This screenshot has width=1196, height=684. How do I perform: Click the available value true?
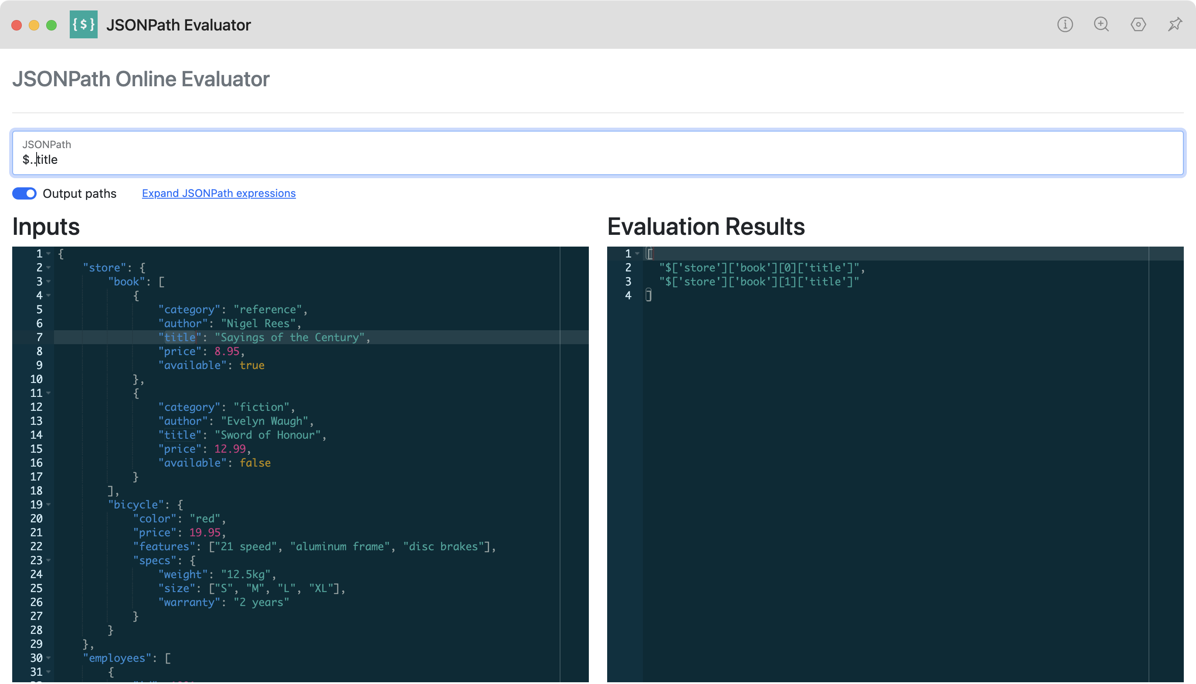point(252,366)
